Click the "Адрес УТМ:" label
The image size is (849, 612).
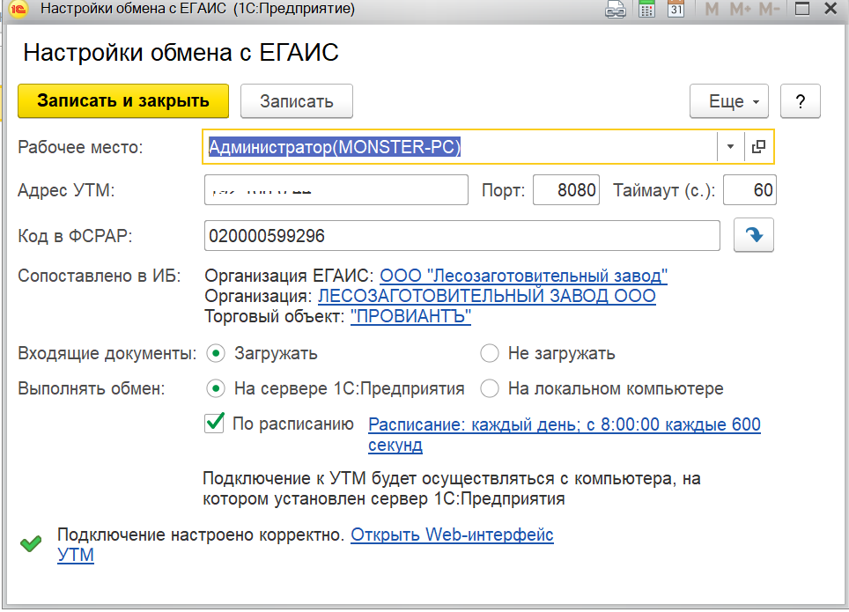tap(66, 190)
